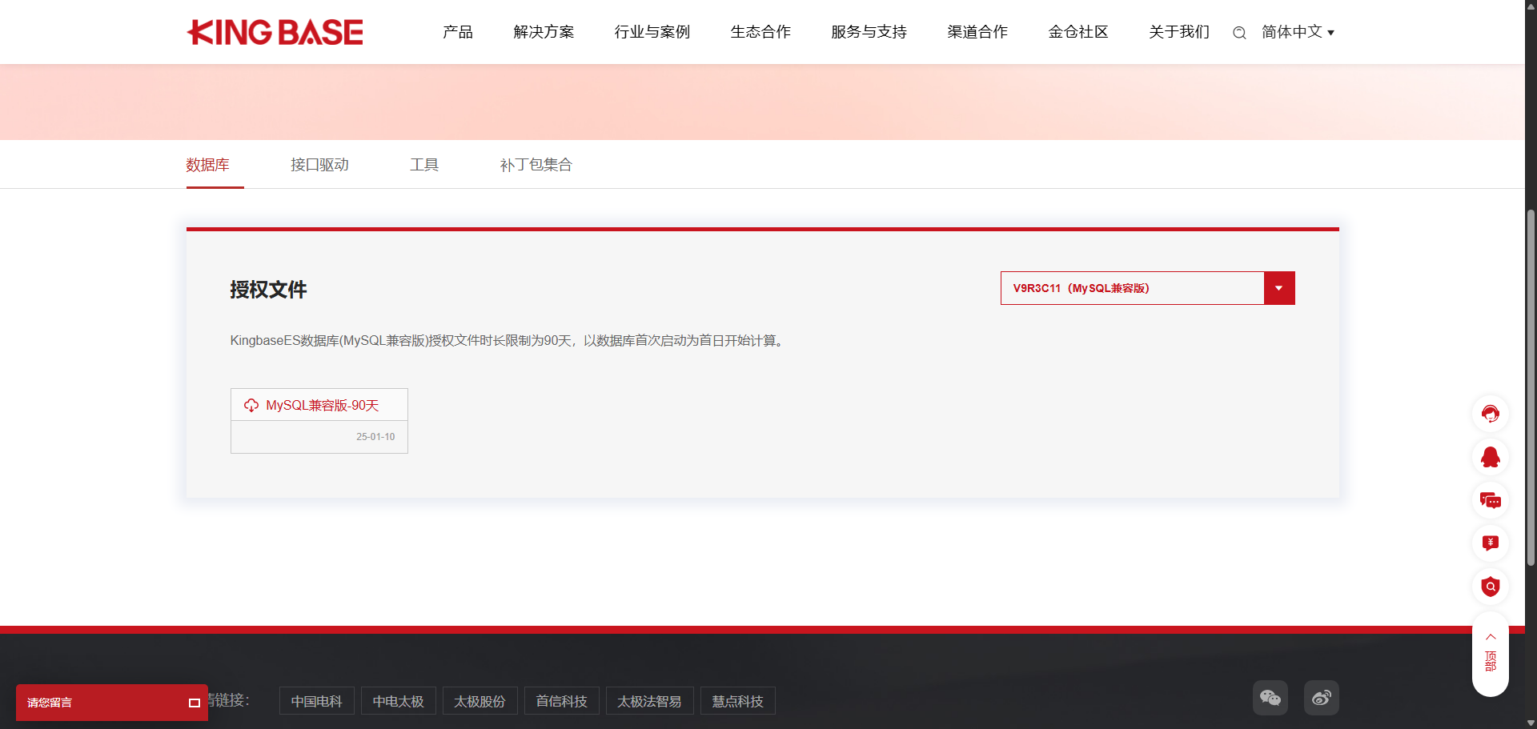Switch to the 数据库 tab

pos(208,165)
